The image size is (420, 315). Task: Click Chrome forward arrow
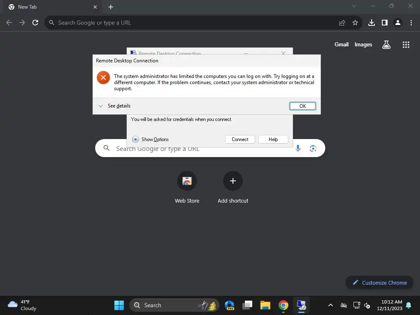pyautogui.click(x=22, y=23)
